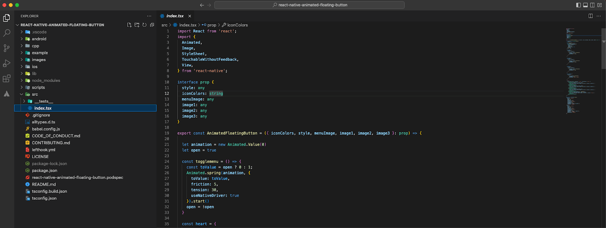Screen dimensions: 606x228
Task: Collapse all folders in Explorer
Action: pos(152,25)
